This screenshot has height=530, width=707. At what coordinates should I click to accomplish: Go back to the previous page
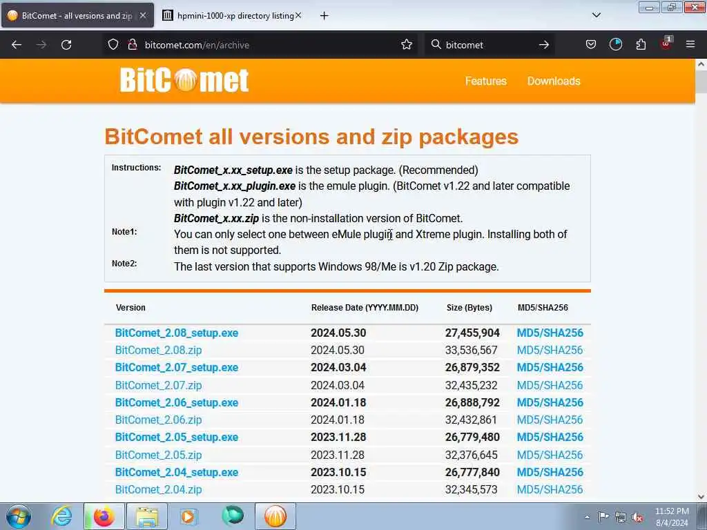pyautogui.click(x=17, y=45)
